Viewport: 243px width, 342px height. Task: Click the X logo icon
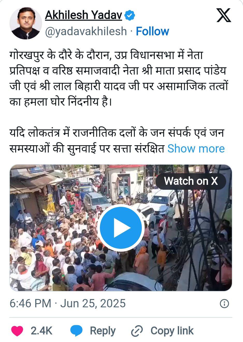(x=224, y=16)
